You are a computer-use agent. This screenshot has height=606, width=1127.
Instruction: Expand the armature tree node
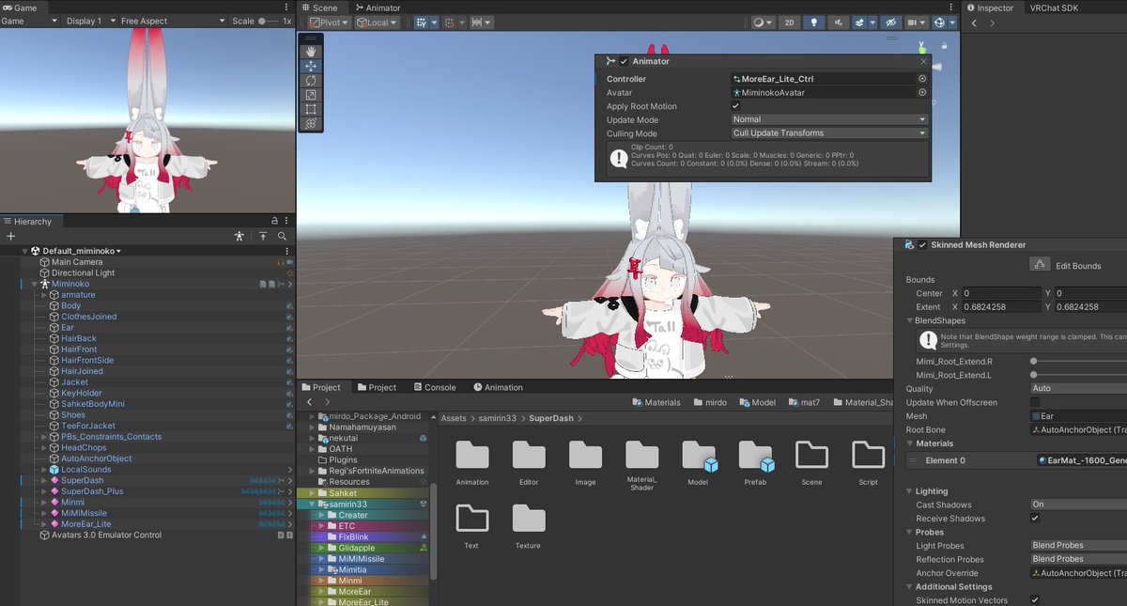click(x=43, y=295)
